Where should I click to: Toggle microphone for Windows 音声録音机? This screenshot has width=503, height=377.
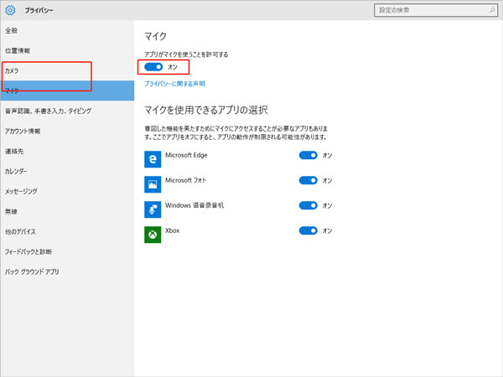[x=309, y=205]
